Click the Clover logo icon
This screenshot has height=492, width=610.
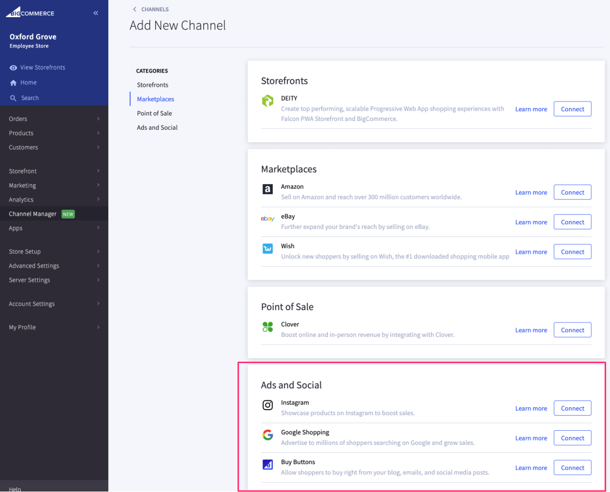click(268, 327)
